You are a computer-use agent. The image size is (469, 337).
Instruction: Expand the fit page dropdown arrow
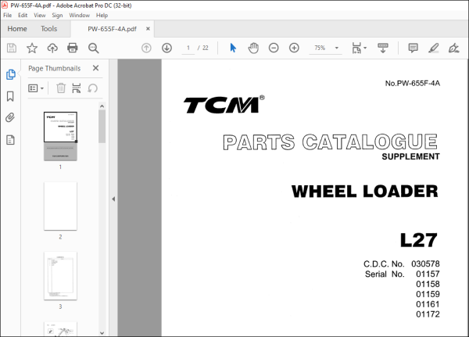pos(365,48)
